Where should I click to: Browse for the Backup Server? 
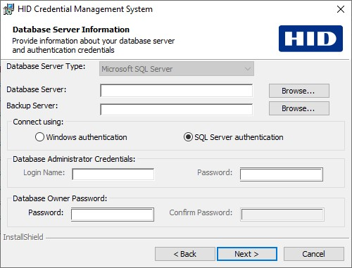[299, 108]
